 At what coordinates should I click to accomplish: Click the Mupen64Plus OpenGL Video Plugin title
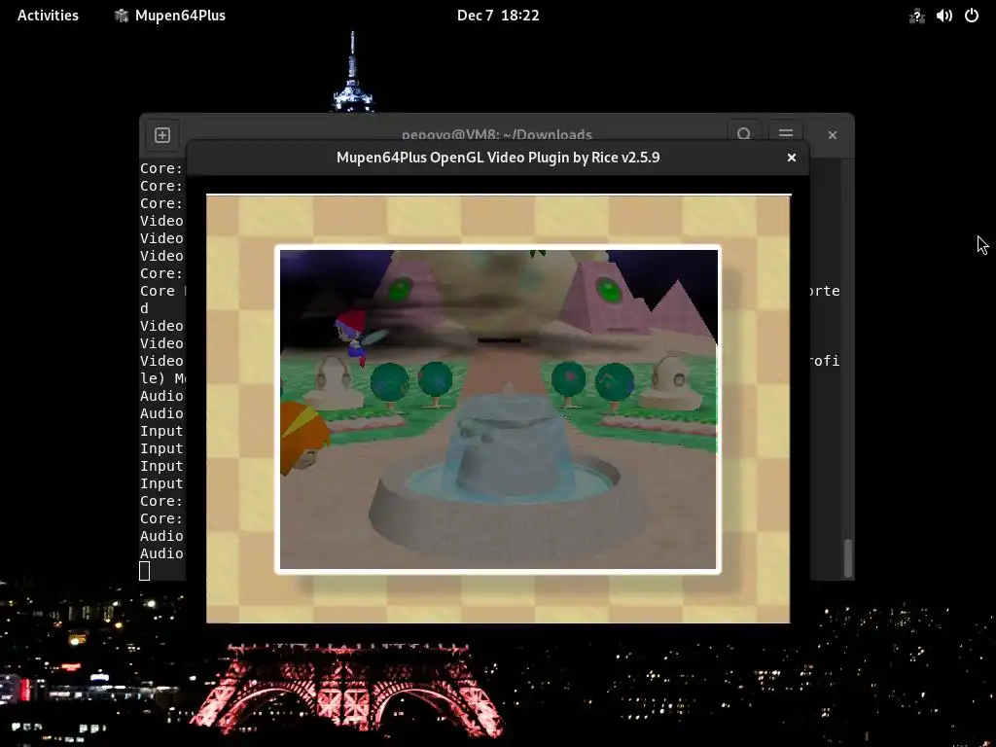[498, 158]
